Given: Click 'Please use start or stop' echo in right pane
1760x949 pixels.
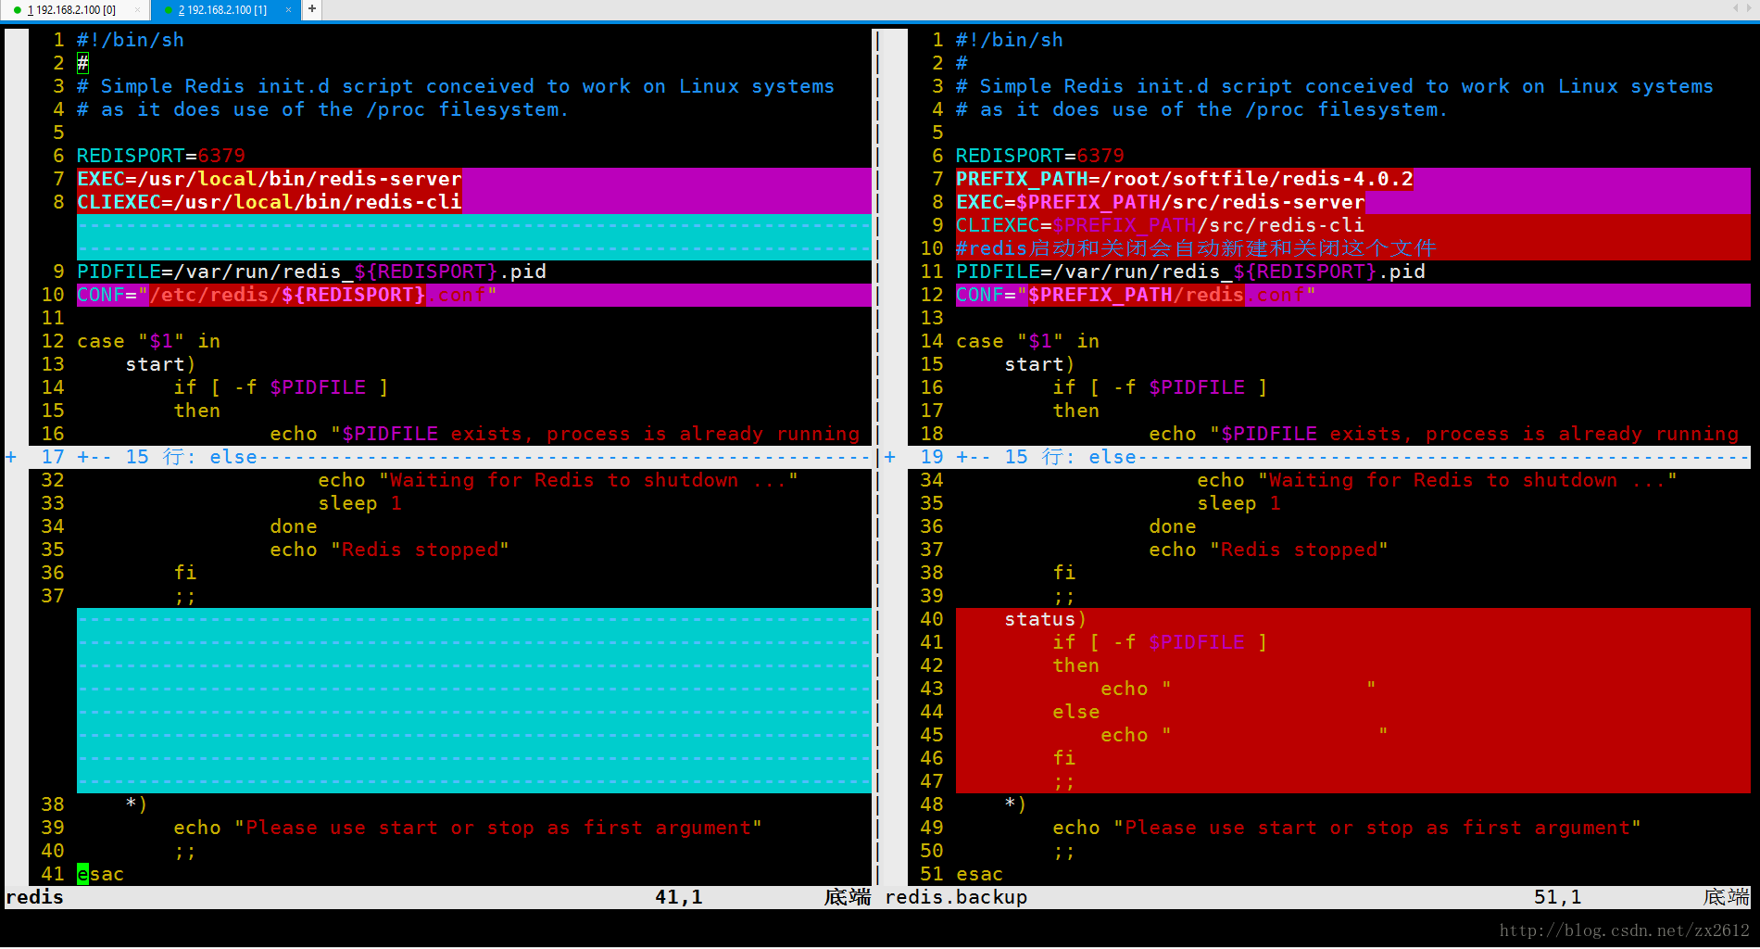Looking at the screenshot, I should 1347,828.
